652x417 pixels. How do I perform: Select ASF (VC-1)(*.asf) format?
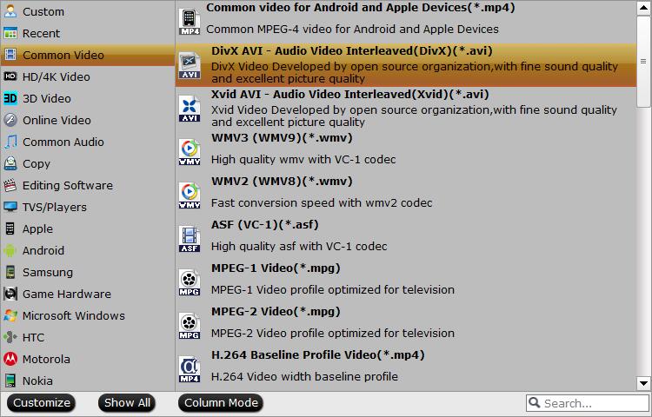(x=406, y=239)
